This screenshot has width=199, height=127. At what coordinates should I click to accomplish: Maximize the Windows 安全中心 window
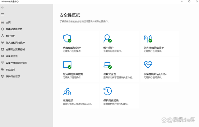189,1
